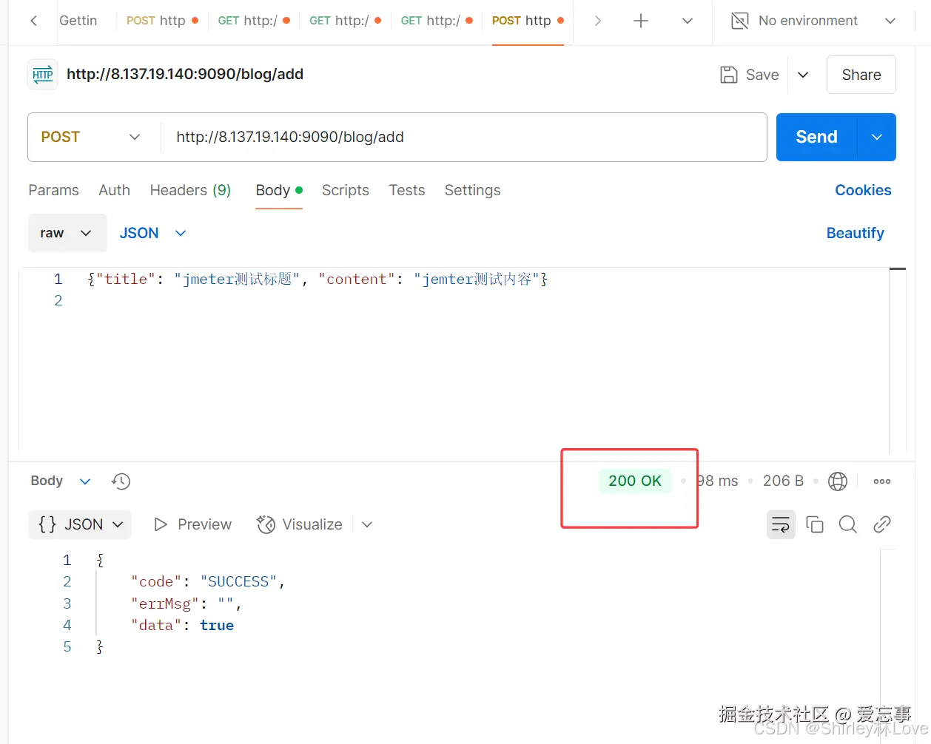Switch to the first POST http tab
931x744 pixels.
[162, 21]
